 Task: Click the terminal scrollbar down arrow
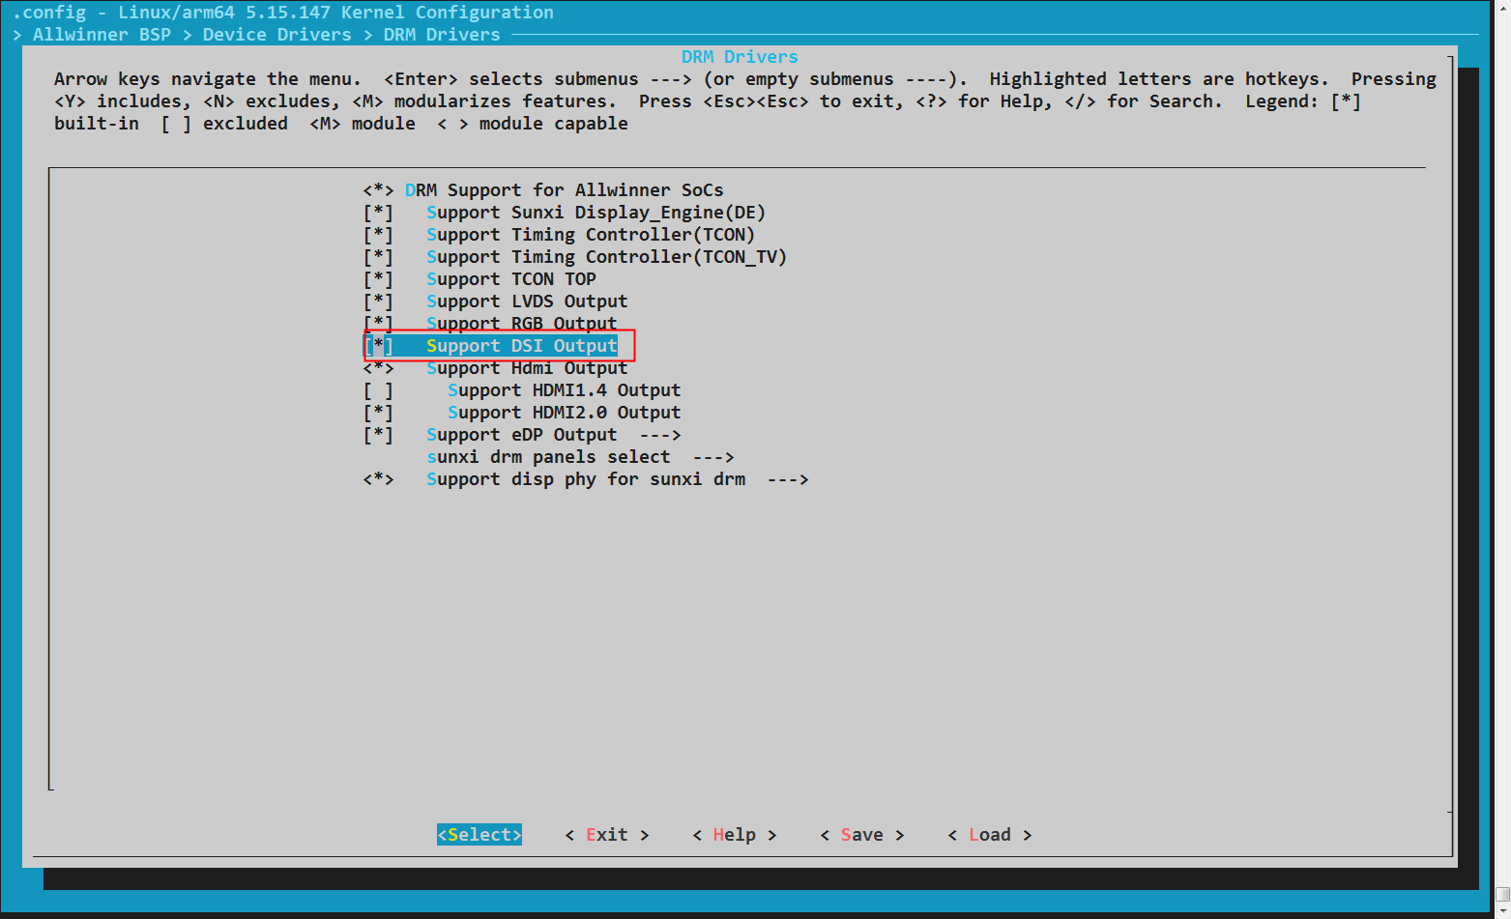tap(1501, 911)
